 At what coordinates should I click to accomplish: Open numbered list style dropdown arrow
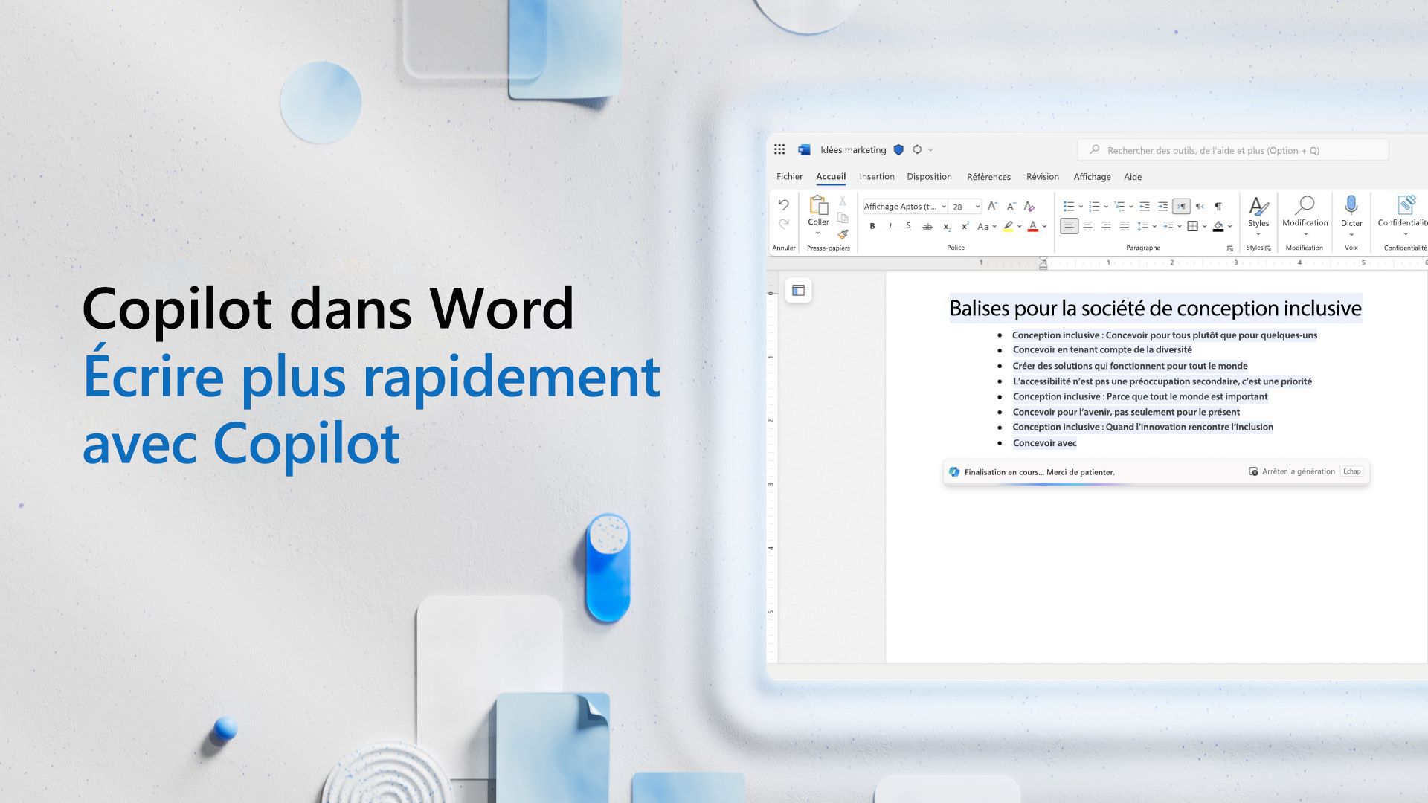(1106, 207)
